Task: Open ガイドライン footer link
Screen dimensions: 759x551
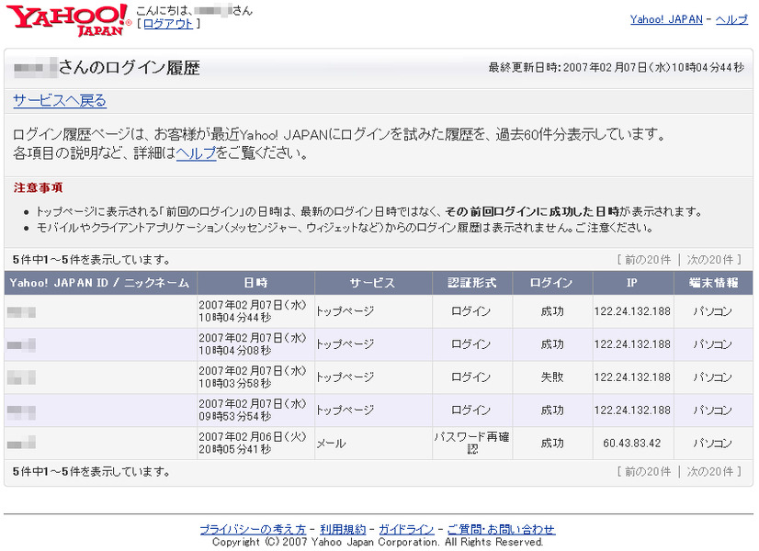Action: 406,529
